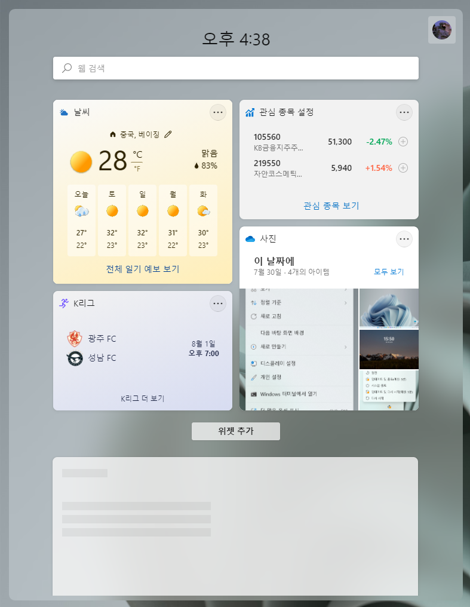Click the stocks chart icon
The width and height of the screenshot is (470, 607).
tap(250, 112)
